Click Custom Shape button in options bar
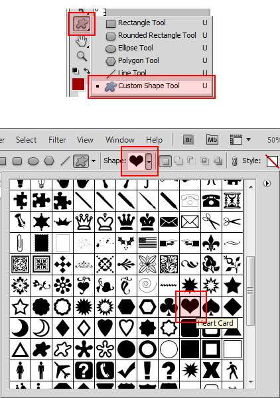The image size is (280, 398). tap(81, 161)
